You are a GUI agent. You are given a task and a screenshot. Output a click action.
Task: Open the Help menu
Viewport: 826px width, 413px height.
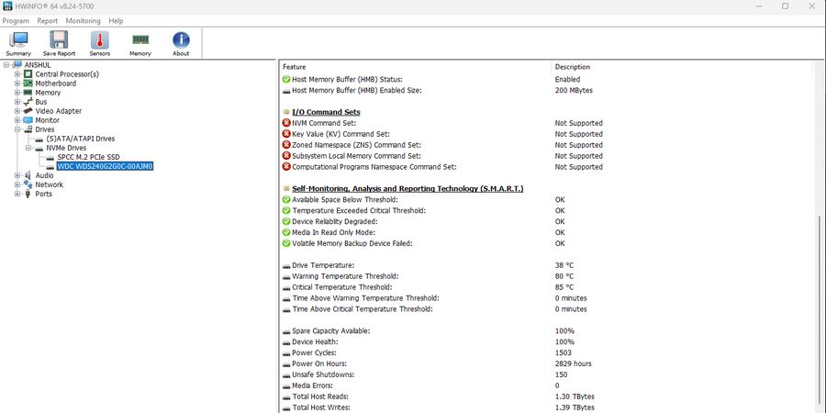click(x=116, y=20)
